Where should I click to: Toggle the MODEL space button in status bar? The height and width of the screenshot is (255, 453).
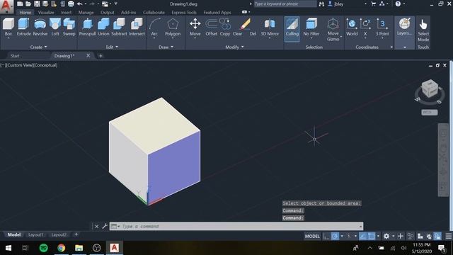click(312, 236)
